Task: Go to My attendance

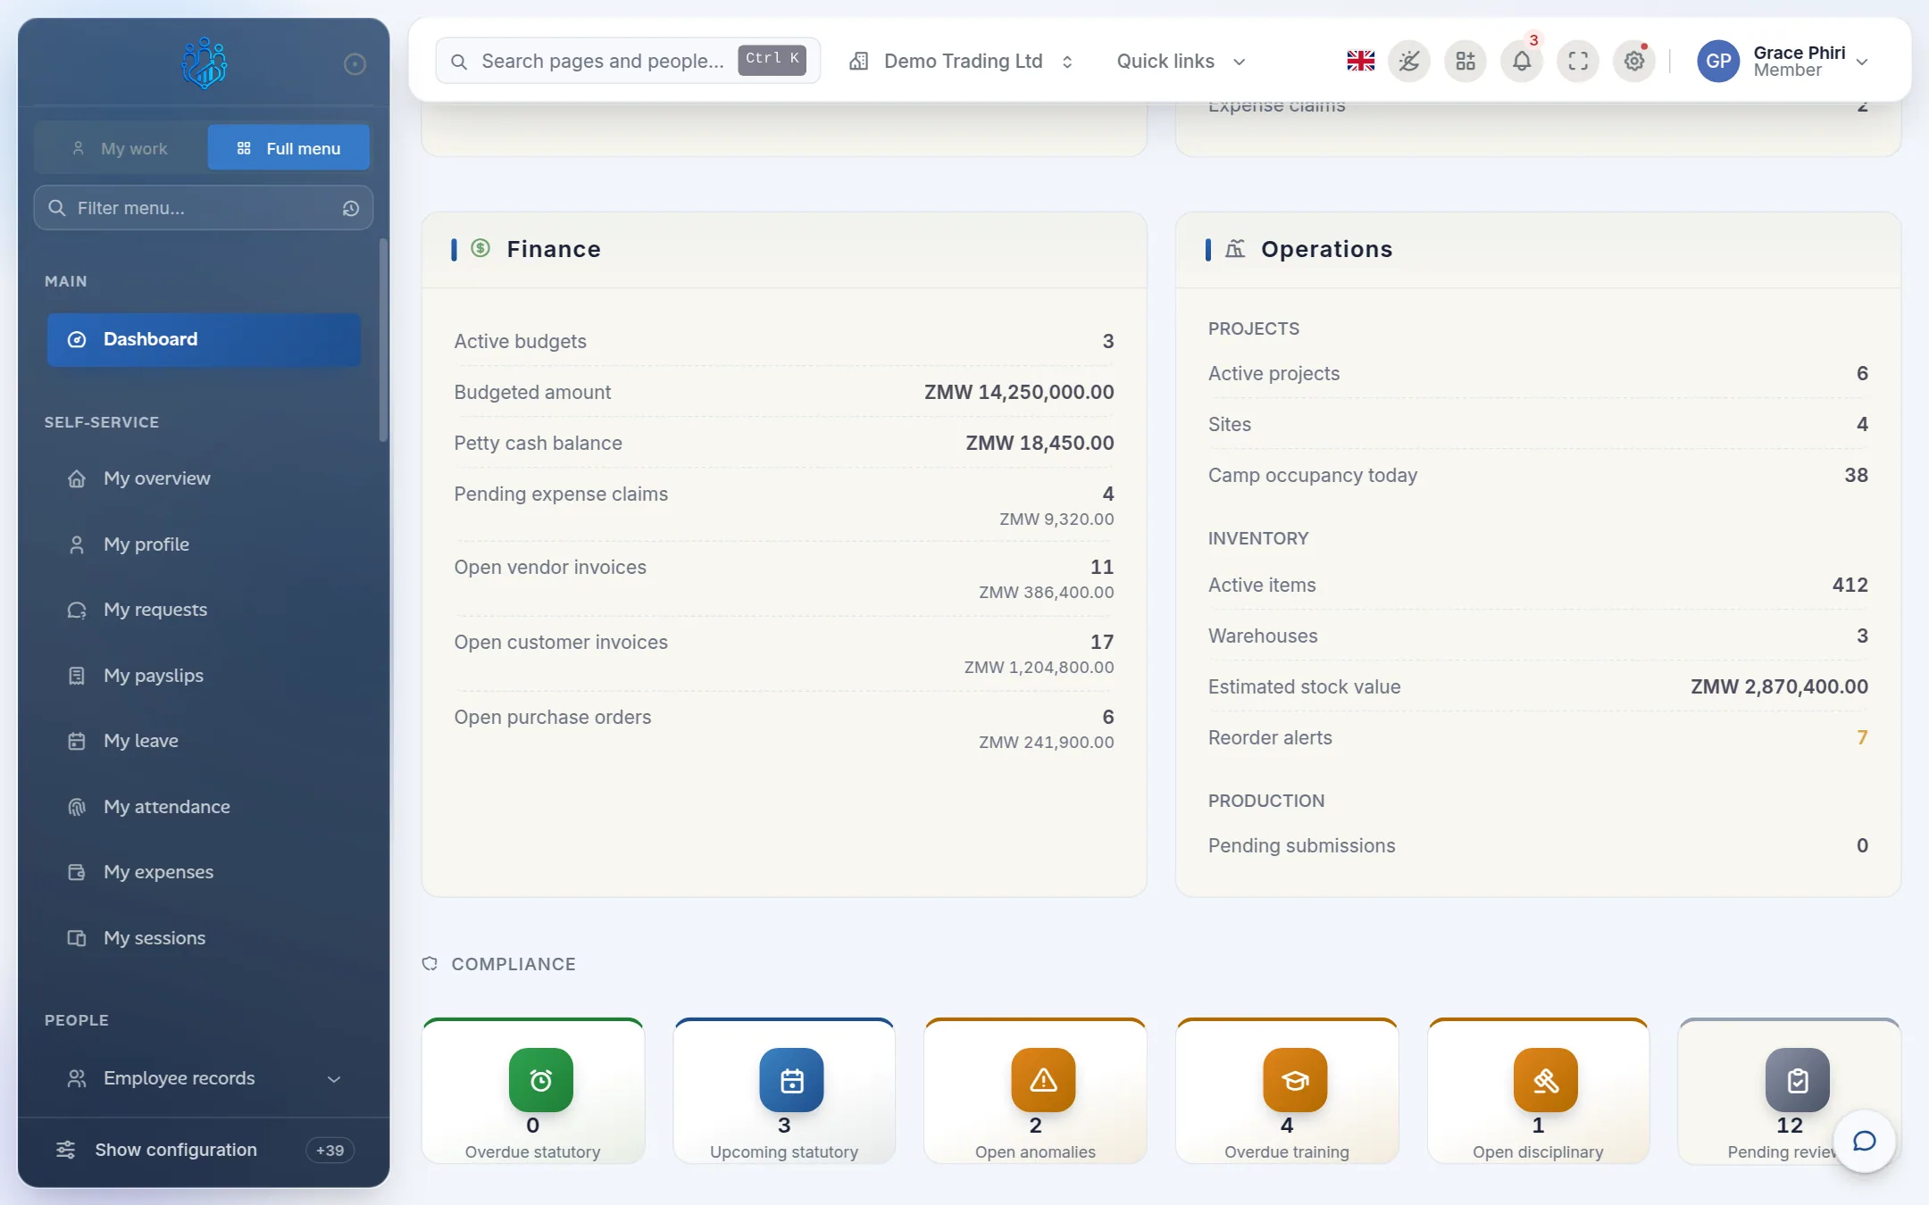Action: (204, 807)
